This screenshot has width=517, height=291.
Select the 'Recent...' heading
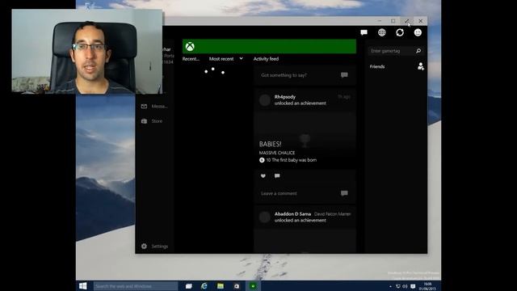coord(191,59)
